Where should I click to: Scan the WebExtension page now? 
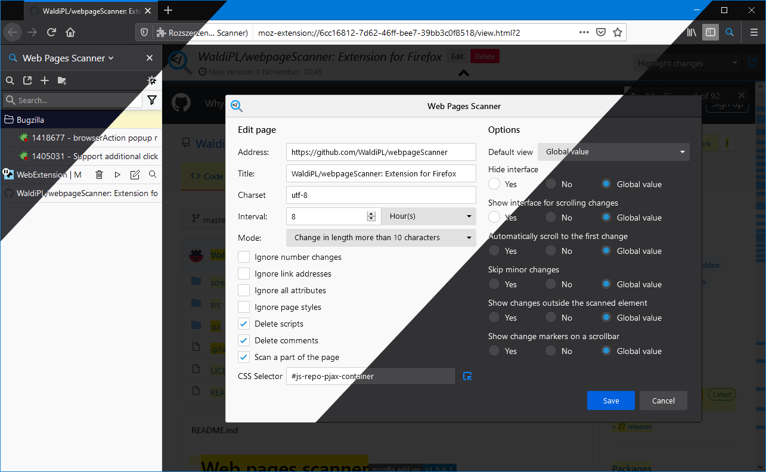(153, 175)
